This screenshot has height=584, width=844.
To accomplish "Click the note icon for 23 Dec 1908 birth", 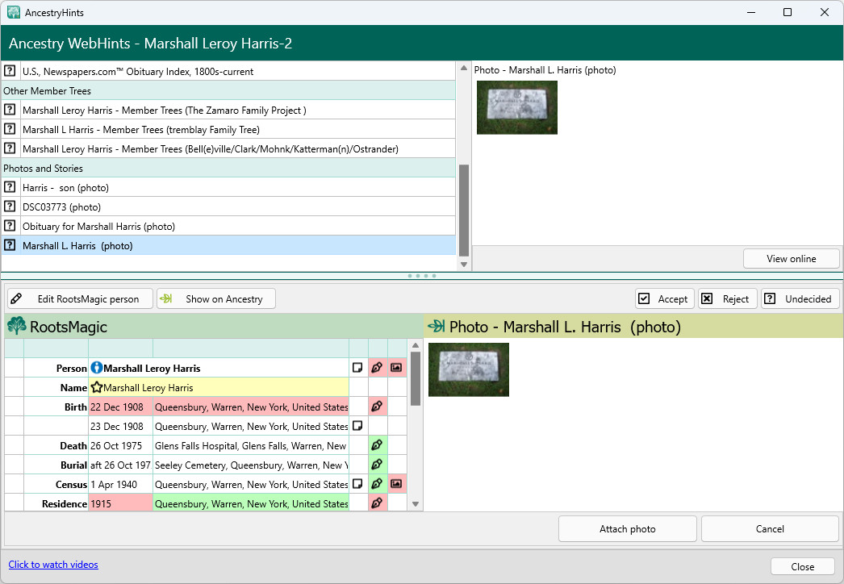I will coord(357,426).
